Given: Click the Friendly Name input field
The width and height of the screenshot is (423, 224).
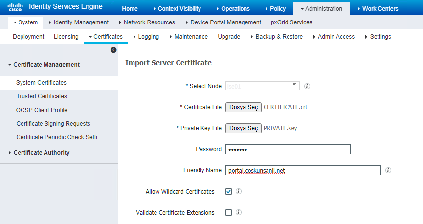Looking at the screenshot, I should [303, 170].
